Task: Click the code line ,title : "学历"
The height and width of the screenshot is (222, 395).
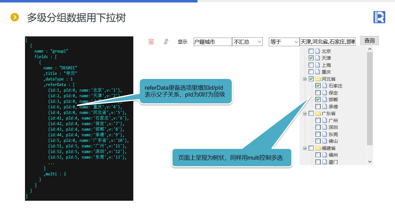Action: (x=60, y=73)
